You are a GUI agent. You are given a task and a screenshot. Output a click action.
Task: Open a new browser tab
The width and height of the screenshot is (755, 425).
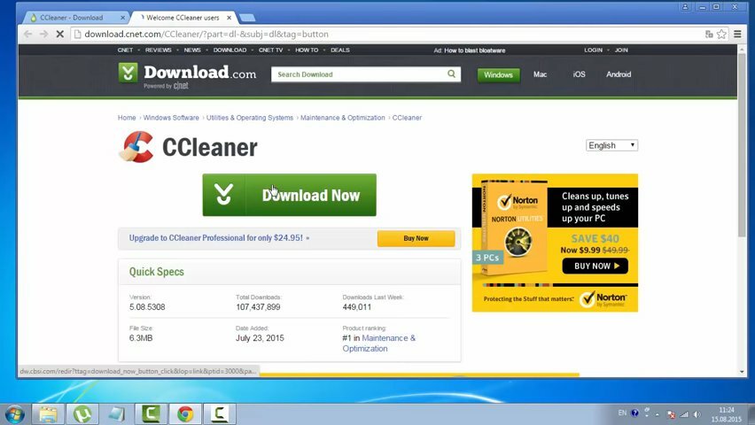tap(247, 18)
